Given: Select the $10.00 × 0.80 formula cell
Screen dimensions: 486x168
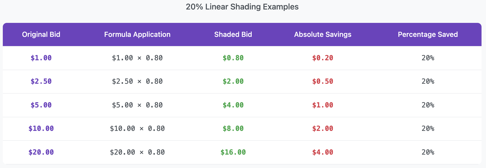Looking at the screenshot, I should click(x=137, y=128).
